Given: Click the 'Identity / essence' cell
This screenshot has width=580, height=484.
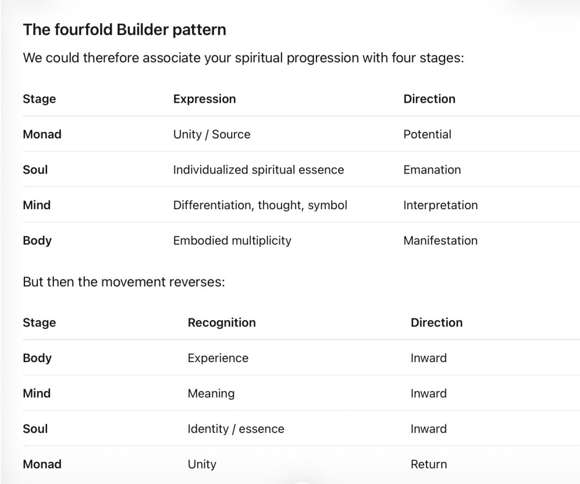Looking at the screenshot, I should click(236, 428).
